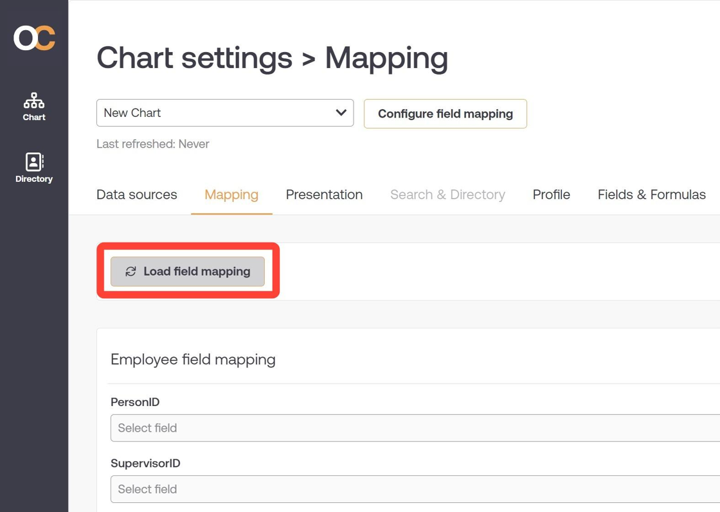Open the SupervisorID Select field dropdown
The image size is (720, 512).
coord(415,489)
